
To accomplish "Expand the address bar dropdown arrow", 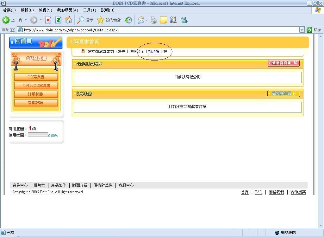I will pyautogui.click(x=302, y=30).
